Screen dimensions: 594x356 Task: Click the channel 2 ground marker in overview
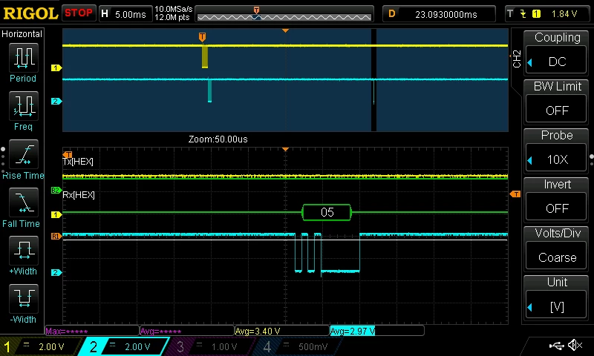click(x=56, y=102)
